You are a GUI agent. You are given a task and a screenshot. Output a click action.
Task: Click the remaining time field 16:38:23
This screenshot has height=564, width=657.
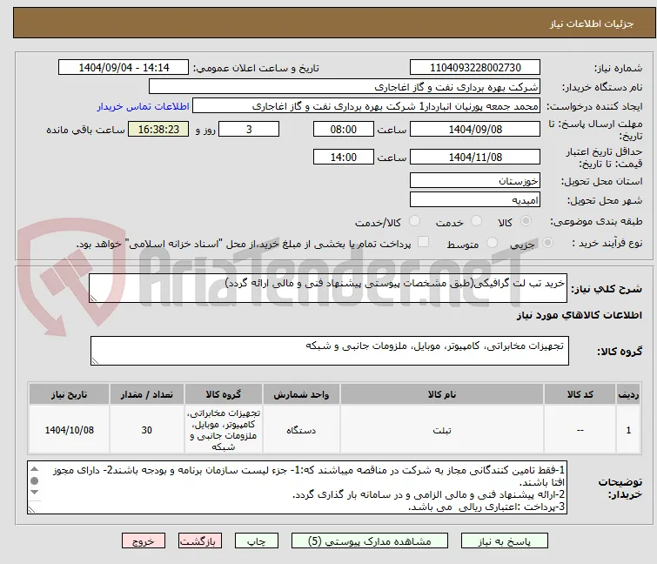158,129
